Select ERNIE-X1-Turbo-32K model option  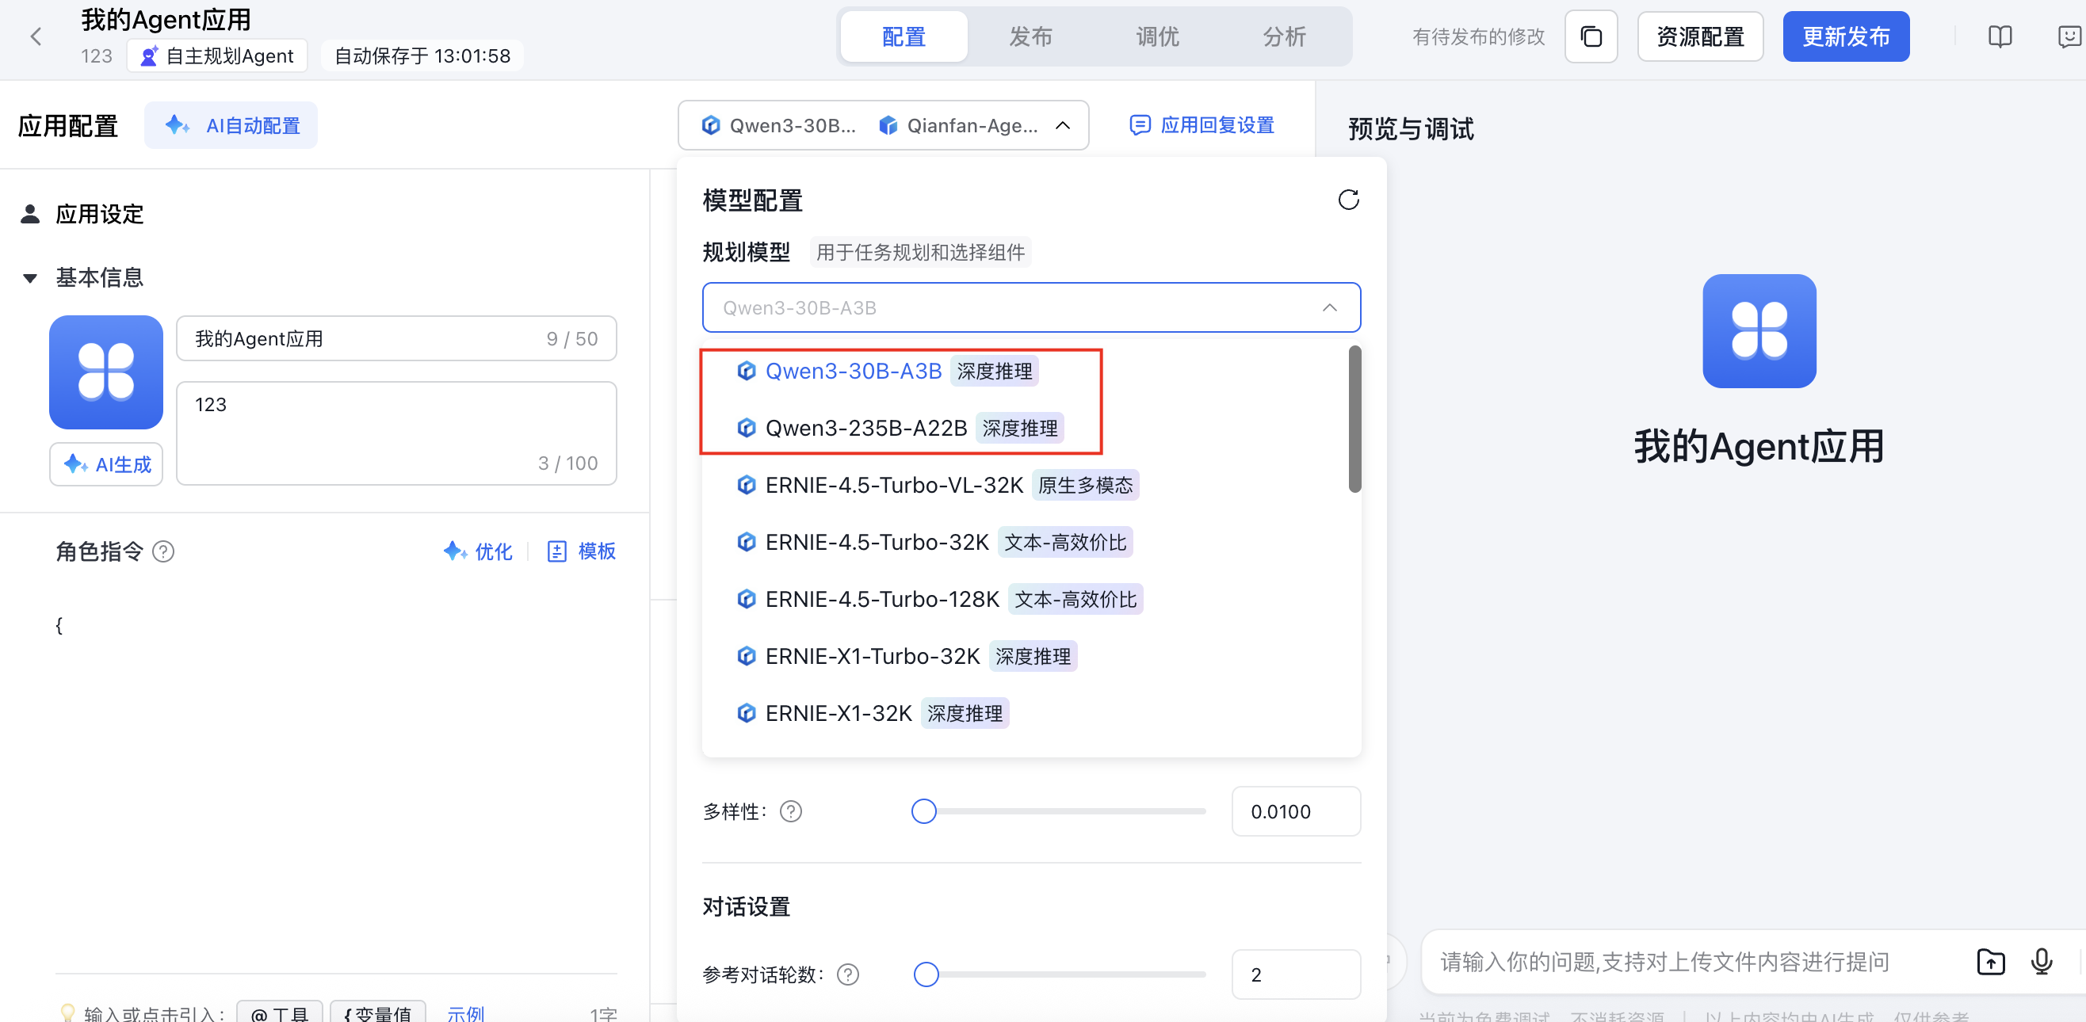1031,655
